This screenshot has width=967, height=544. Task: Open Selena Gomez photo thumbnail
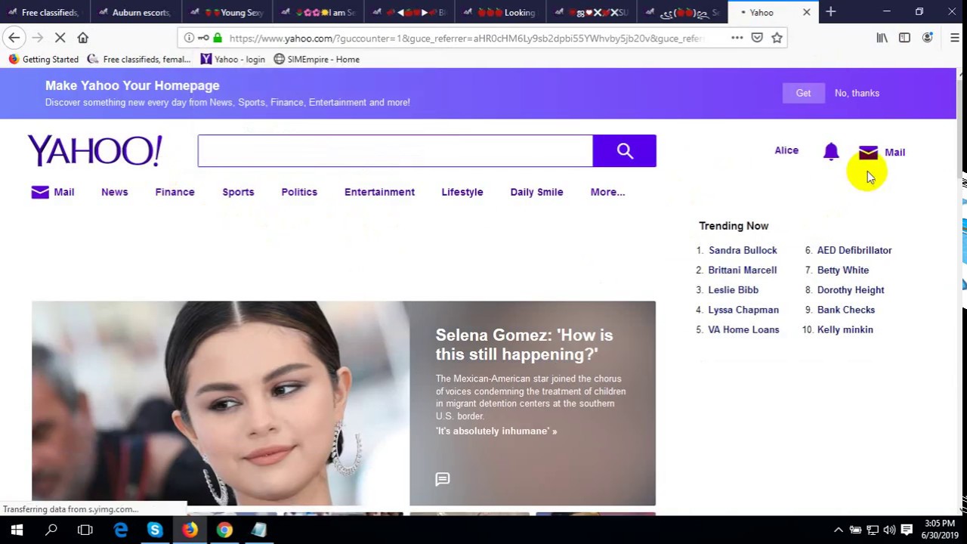(221, 403)
